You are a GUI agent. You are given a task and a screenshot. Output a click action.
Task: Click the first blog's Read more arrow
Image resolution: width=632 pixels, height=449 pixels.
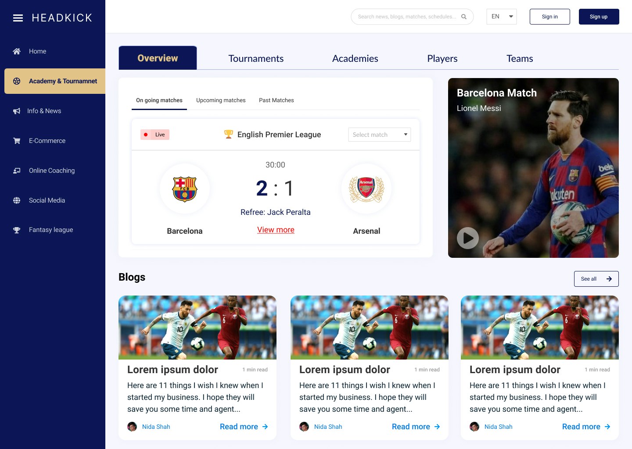(265, 427)
